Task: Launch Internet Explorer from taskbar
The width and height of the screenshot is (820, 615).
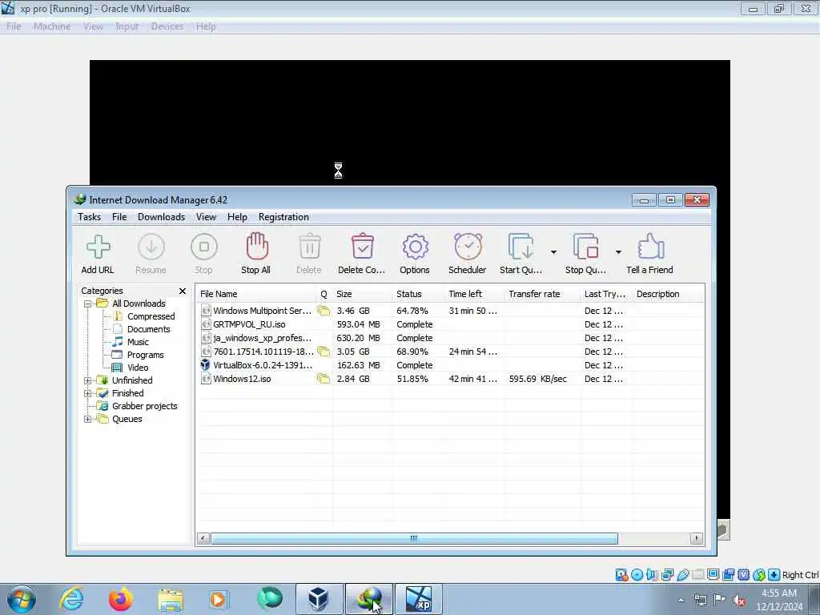Action: [71, 599]
